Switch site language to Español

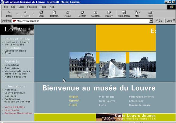tap(74, 101)
